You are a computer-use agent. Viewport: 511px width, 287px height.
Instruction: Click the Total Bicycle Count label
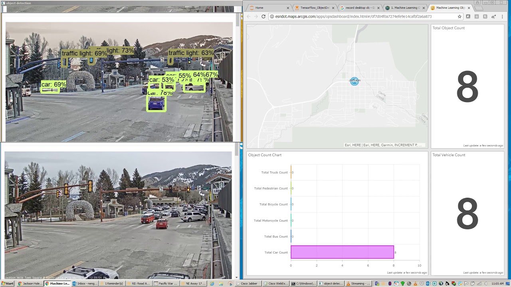(273, 204)
